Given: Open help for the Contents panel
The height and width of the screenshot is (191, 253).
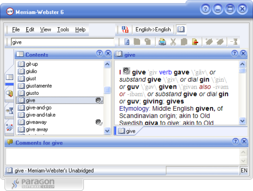Looking at the screenshot, I should [99, 53].
